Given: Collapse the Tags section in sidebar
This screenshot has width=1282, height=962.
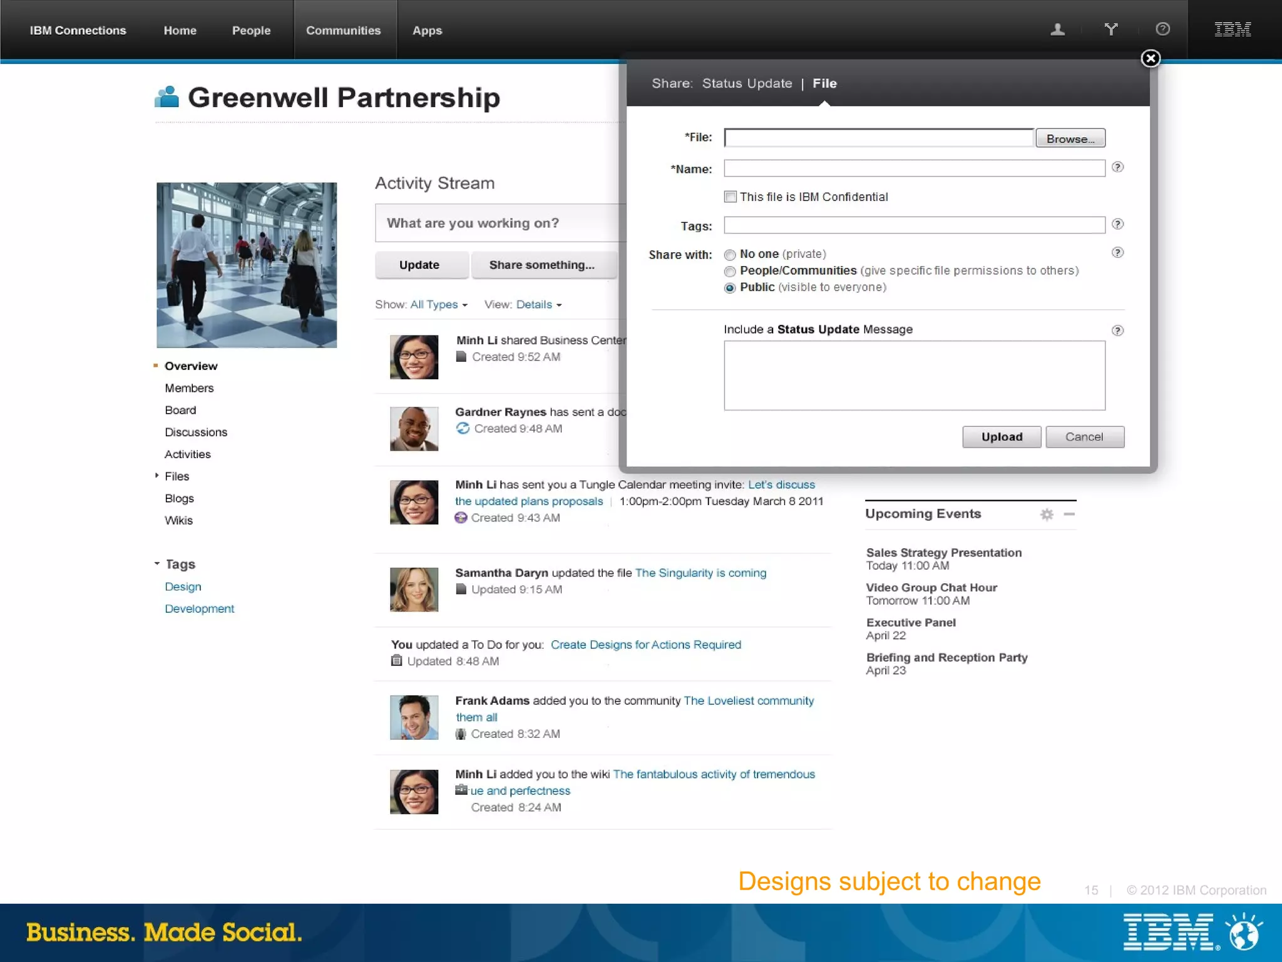Looking at the screenshot, I should tap(157, 564).
